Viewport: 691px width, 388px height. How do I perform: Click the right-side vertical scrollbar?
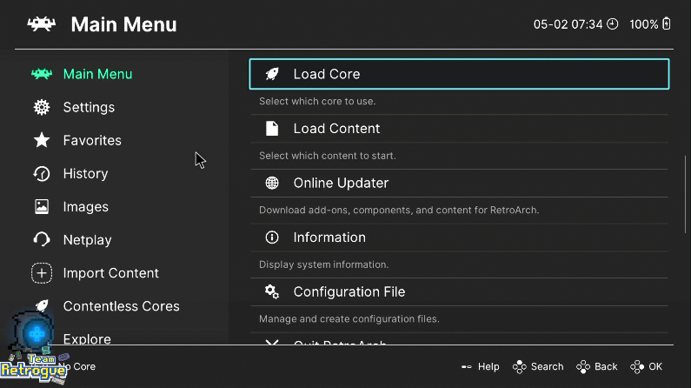pyautogui.click(x=685, y=194)
